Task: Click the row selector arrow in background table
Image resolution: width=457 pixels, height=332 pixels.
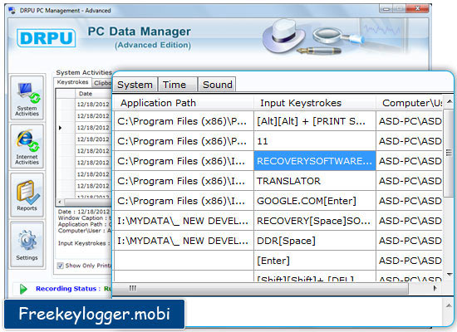Action: tap(61, 128)
